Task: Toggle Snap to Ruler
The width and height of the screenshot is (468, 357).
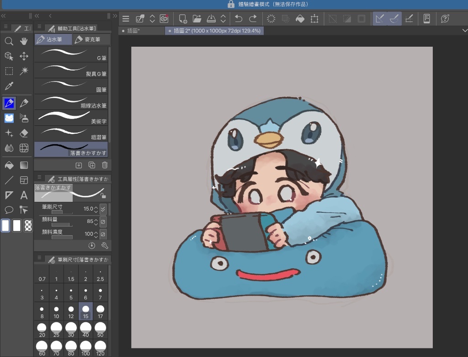Action: click(x=380, y=19)
